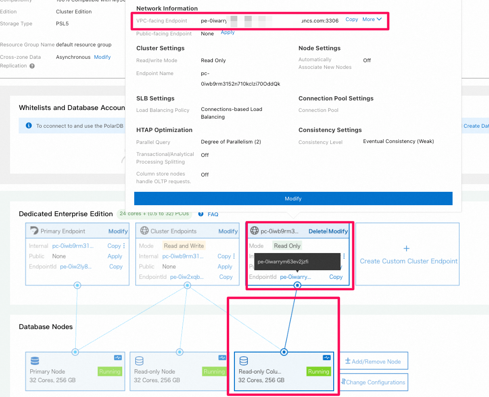Screen dimensions: 489x397
Task: Click the Change Configurations button
Action: click(x=373, y=382)
